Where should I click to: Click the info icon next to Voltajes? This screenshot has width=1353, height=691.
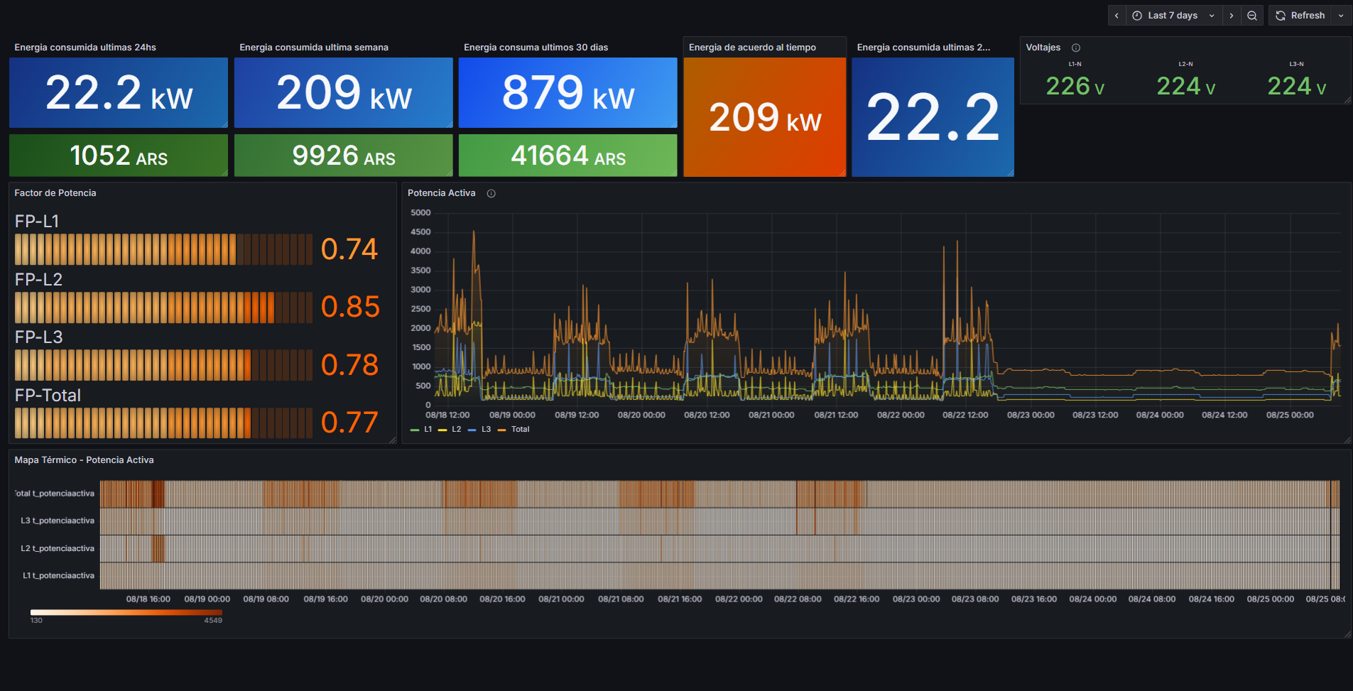[x=1076, y=48]
